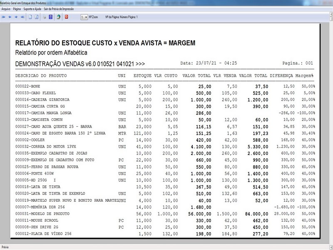
Task: Click the red stop preview icon
Action: (67, 17)
